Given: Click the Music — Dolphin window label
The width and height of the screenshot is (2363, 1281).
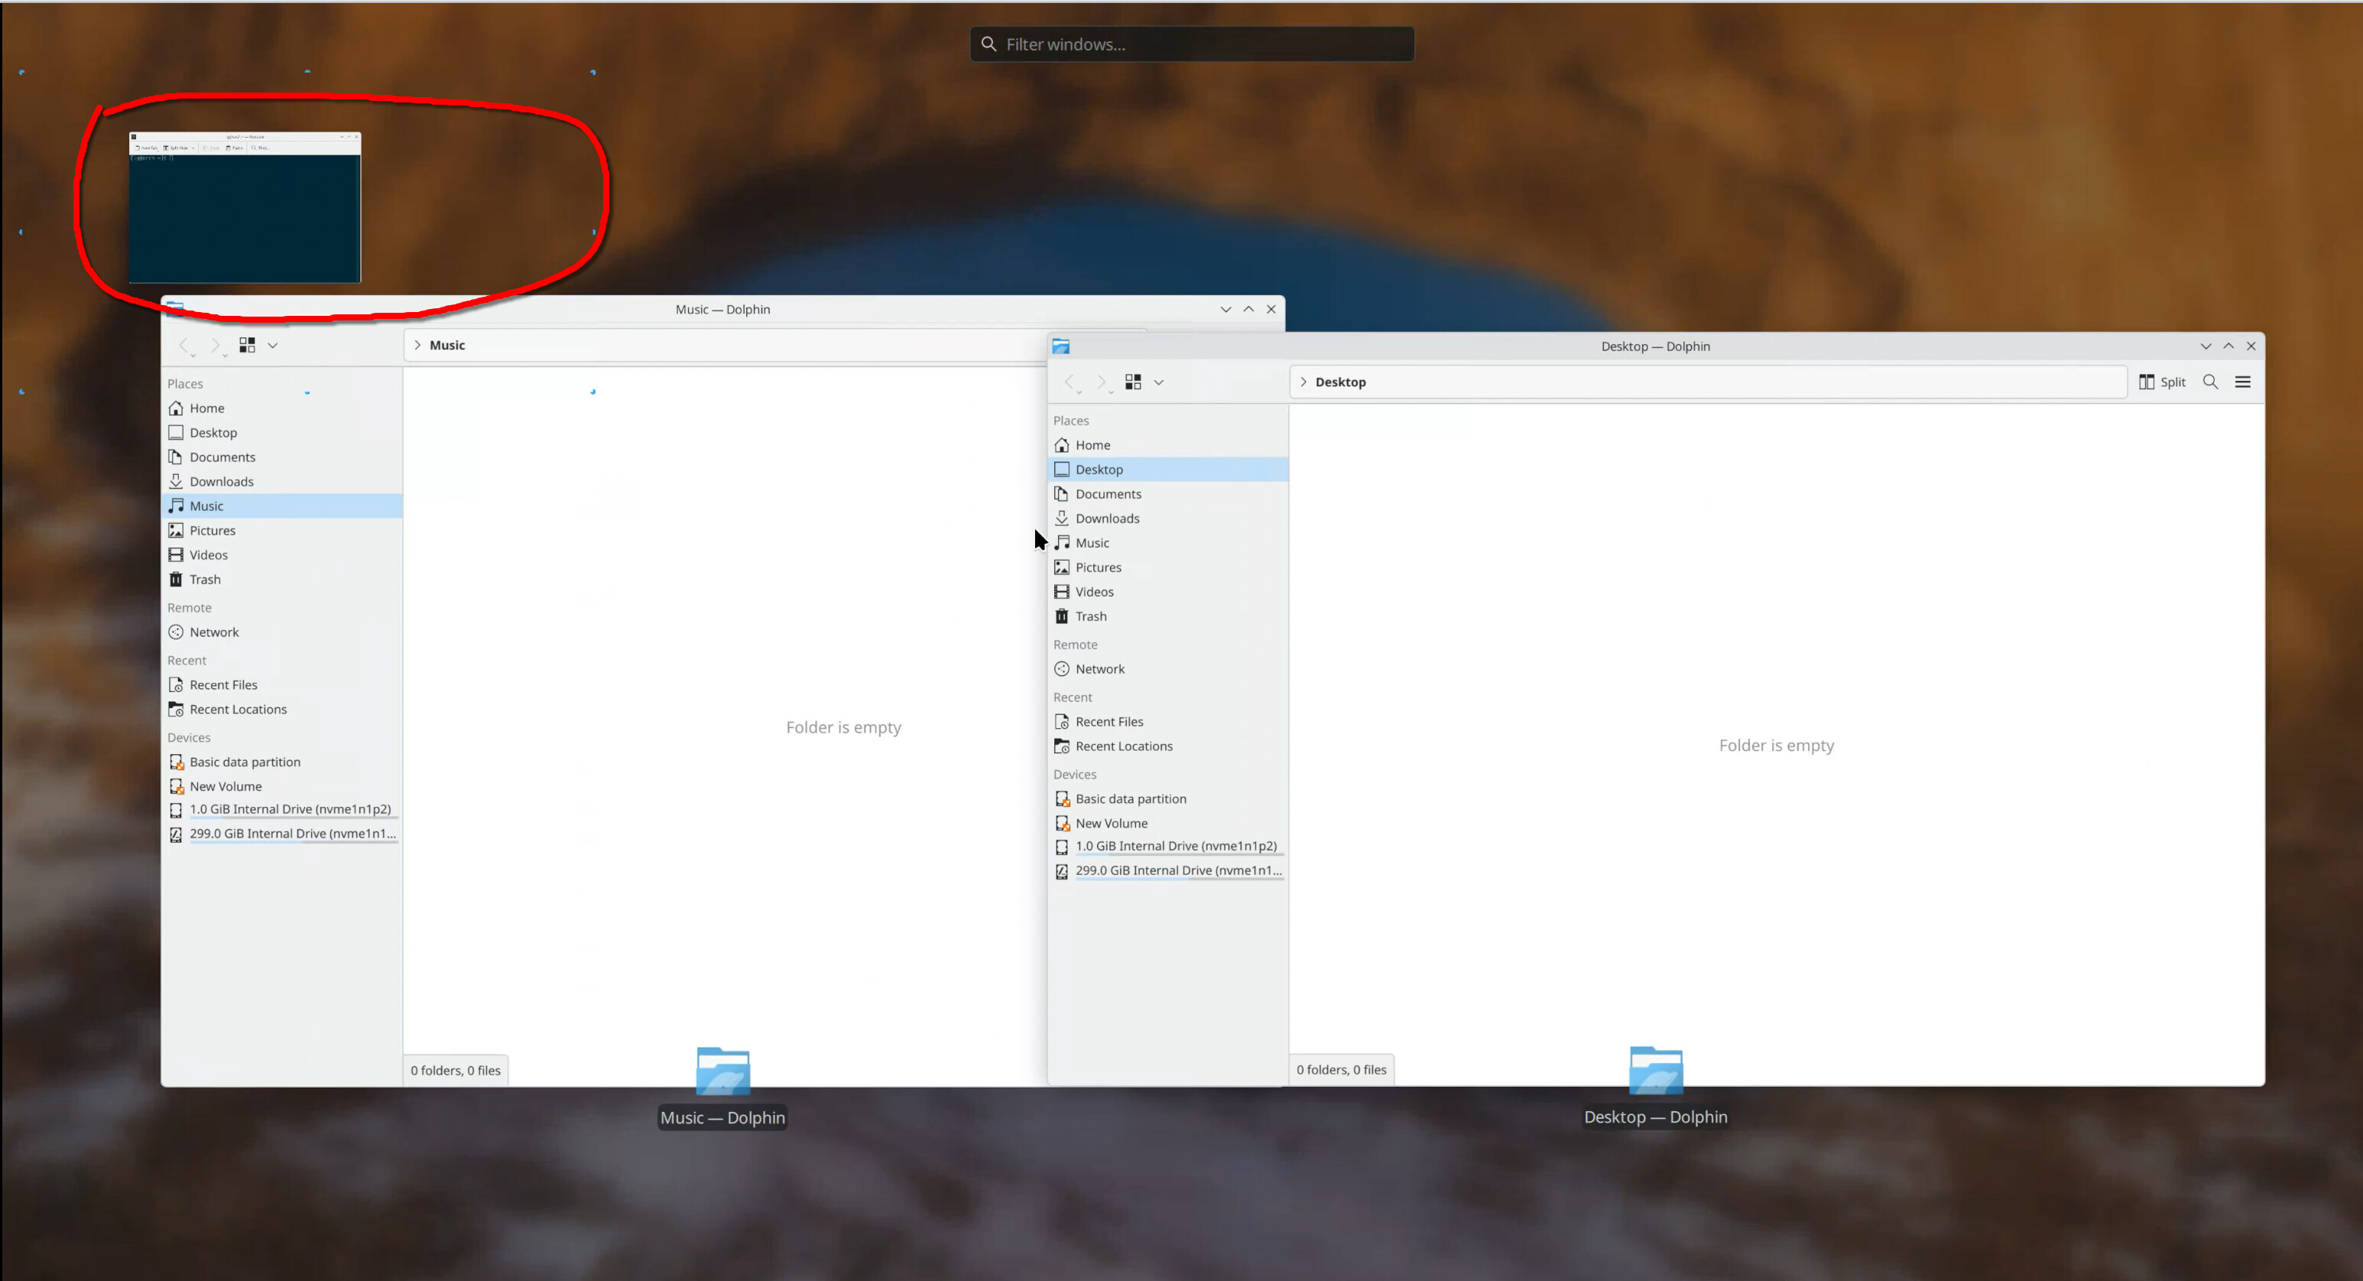Looking at the screenshot, I should [723, 1117].
